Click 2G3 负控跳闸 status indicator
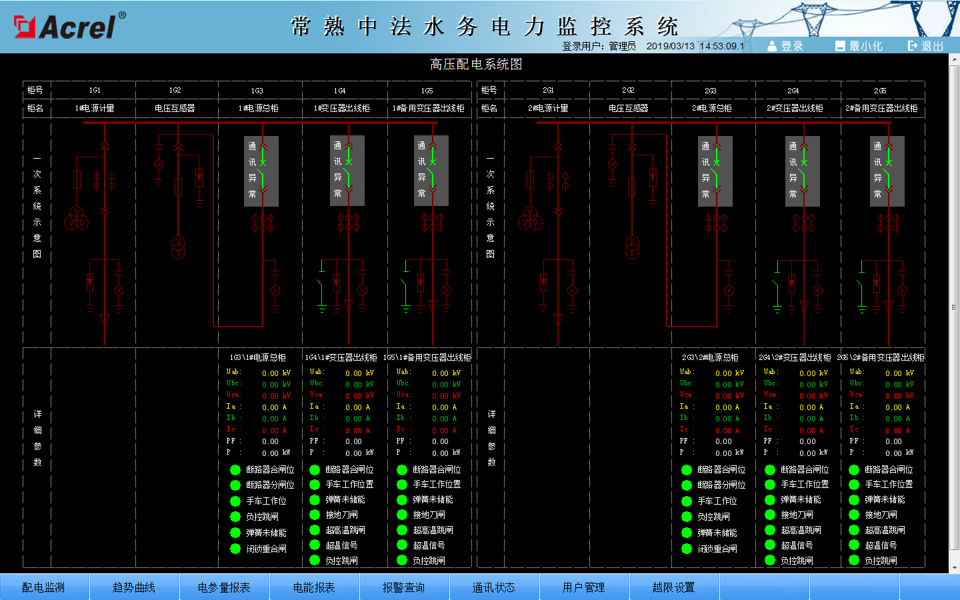This screenshot has height=600, width=960. [x=687, y=517]
